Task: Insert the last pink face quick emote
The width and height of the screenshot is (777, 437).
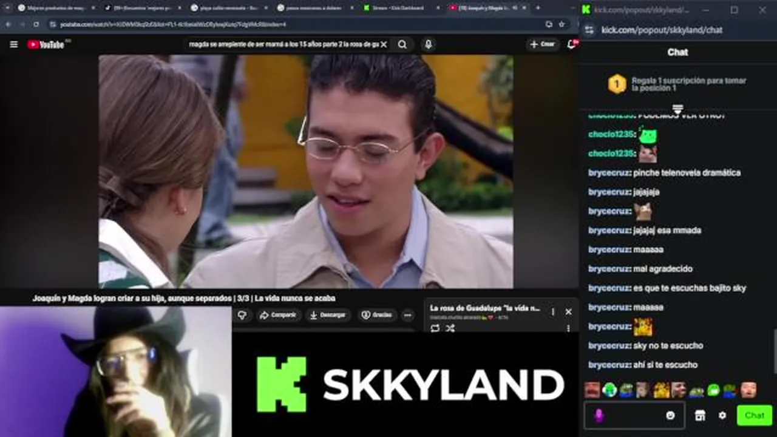Action: pyautogui.click(x=748, y=390)
